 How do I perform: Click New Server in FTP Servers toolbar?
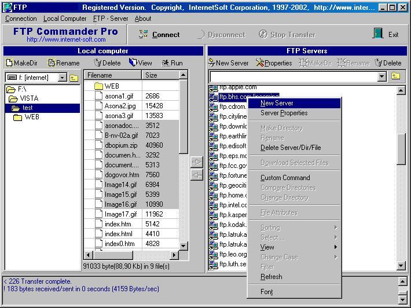pyautogui.click(x=228, y=63)
